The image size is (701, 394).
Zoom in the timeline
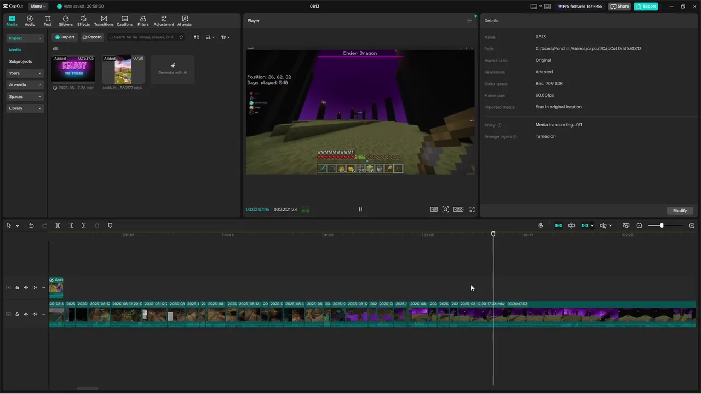pos(692,225)
